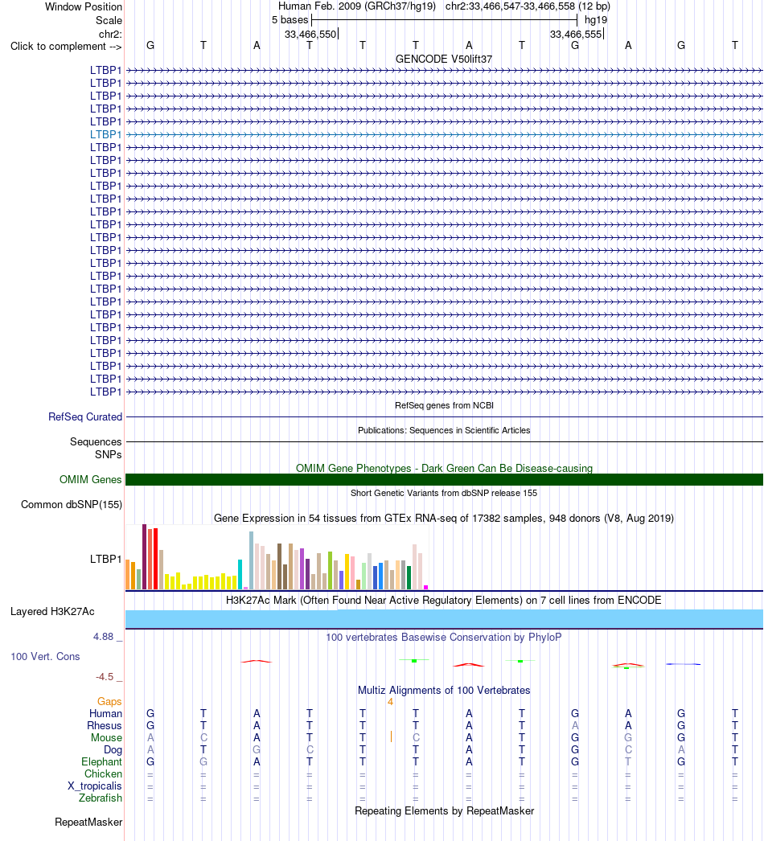Image resolution: width=764 pixels, height=841 pixels.
Task: Click the 'RefSeq genes from NCBI' title
Action: pos(444,405)
